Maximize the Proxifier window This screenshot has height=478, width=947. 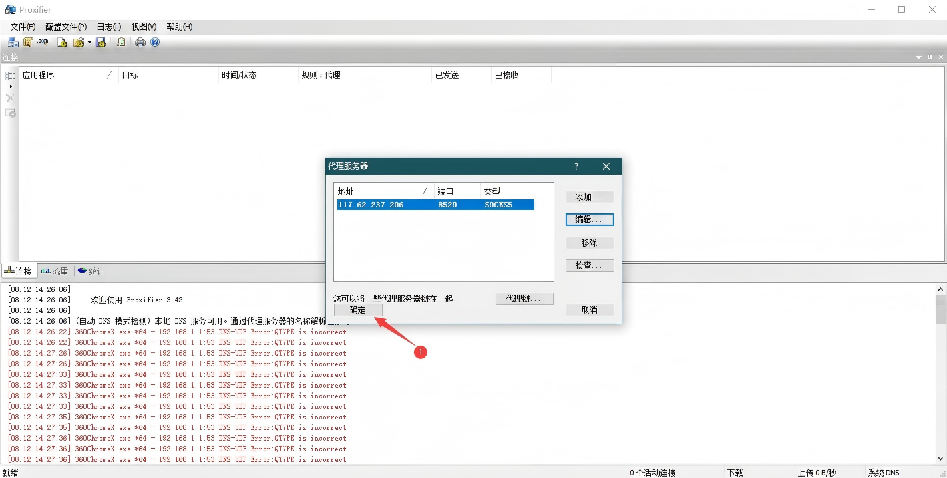point(902,9)
